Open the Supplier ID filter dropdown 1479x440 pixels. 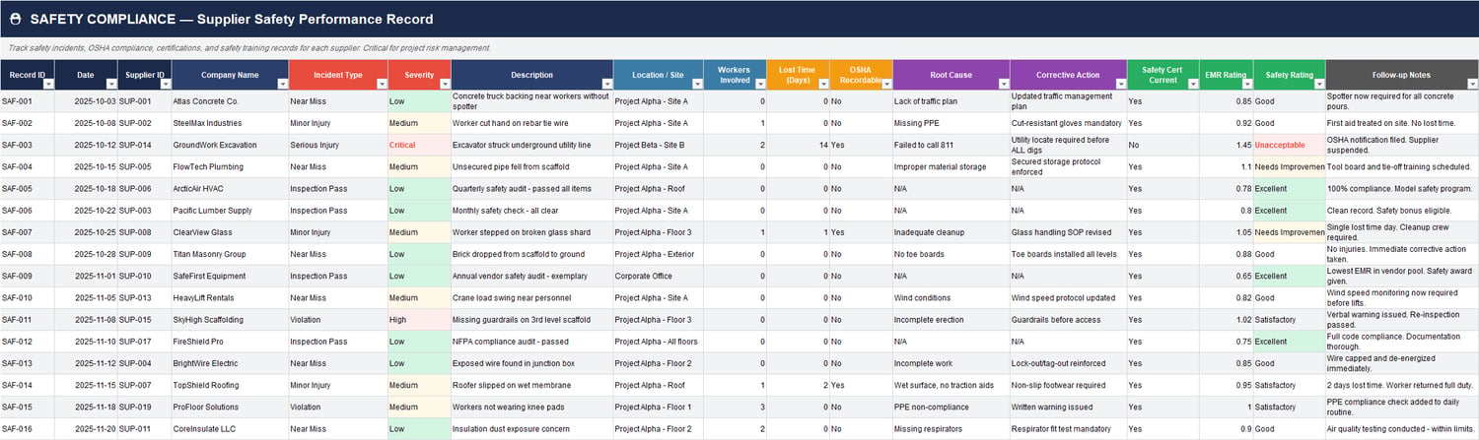click(x=166, y=85)
